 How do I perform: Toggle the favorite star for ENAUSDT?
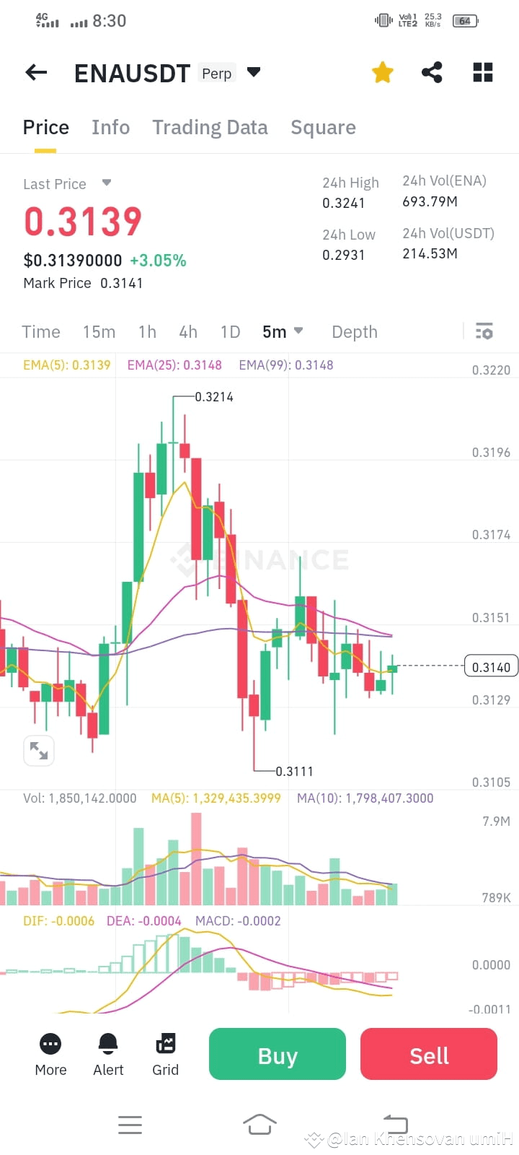click(383, 72)
